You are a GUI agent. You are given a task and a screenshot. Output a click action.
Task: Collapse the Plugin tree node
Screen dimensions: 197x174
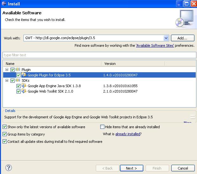point(7,69)
